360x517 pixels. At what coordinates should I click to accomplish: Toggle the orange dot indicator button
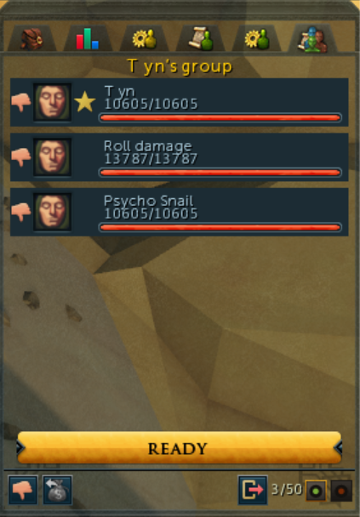click(341, 491)
